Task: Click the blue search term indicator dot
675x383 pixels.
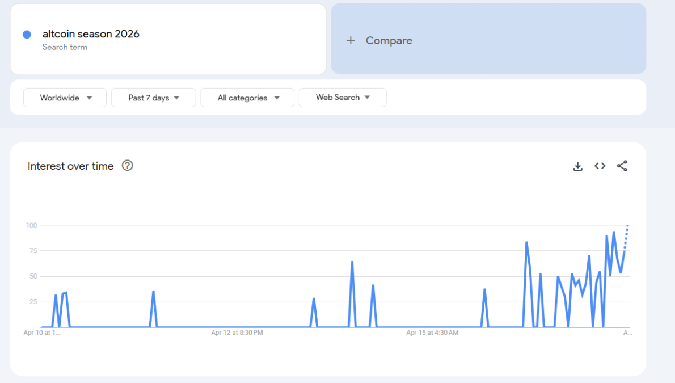Action: pyautogui.click(x=26, y=35)
